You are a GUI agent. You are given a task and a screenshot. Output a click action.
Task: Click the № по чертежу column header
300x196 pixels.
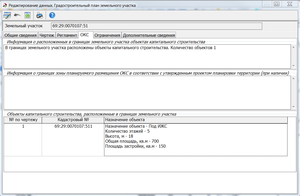(22, 120)
